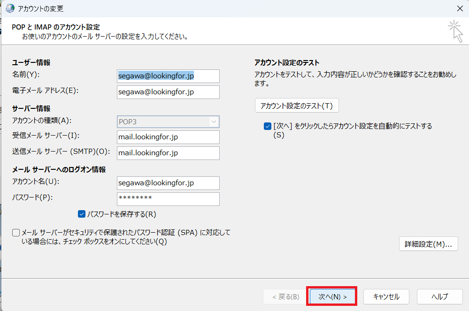Click the キャンセル button

point(386,296)
